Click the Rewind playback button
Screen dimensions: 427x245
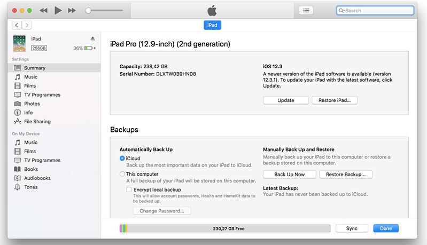click(44, 10)
